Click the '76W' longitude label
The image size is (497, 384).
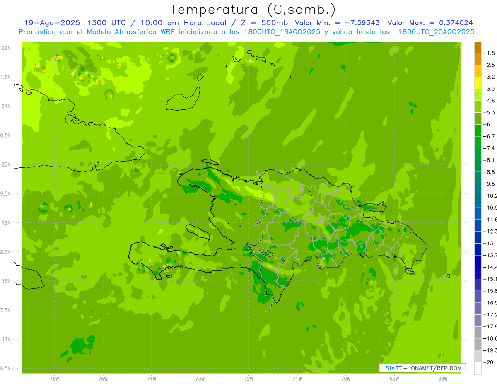tap(54, 379)
